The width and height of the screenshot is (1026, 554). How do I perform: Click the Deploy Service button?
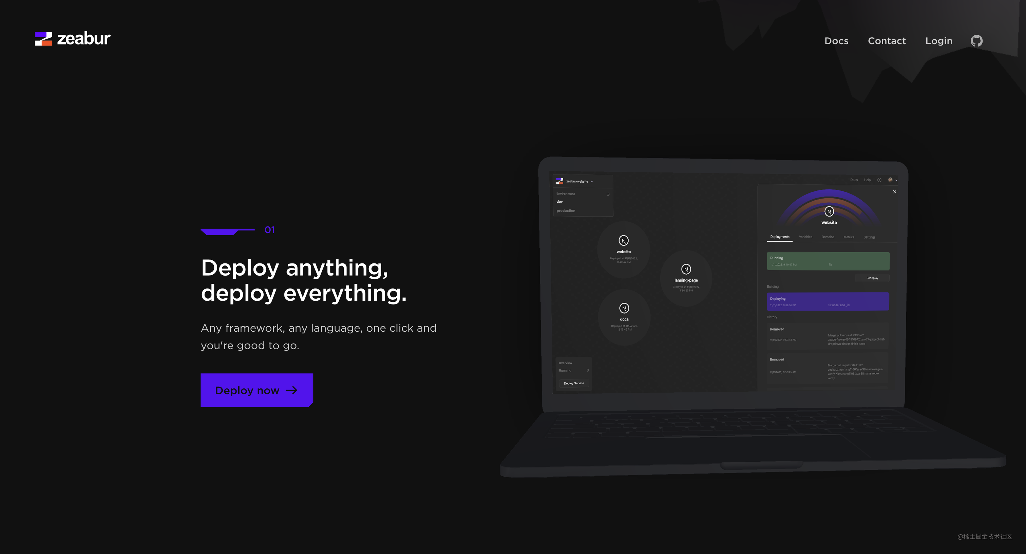574,383
